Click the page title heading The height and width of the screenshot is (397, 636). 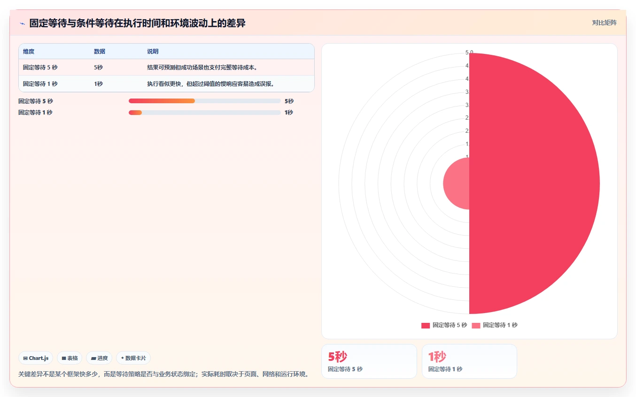tap(137, 23)
